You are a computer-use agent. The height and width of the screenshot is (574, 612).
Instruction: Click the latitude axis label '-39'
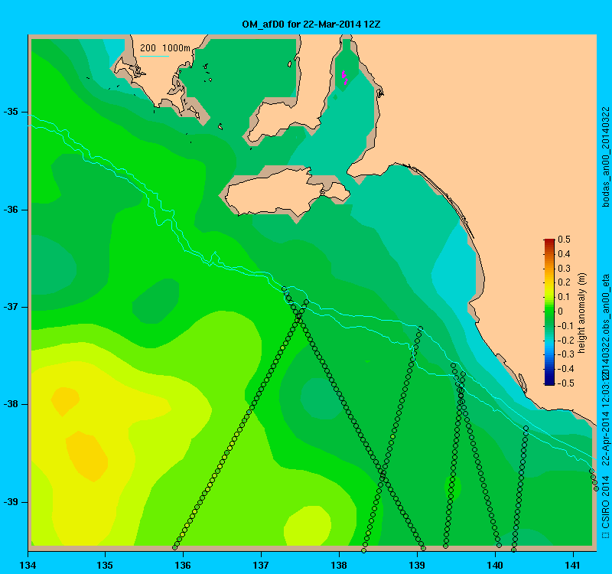tap(11, 502)
